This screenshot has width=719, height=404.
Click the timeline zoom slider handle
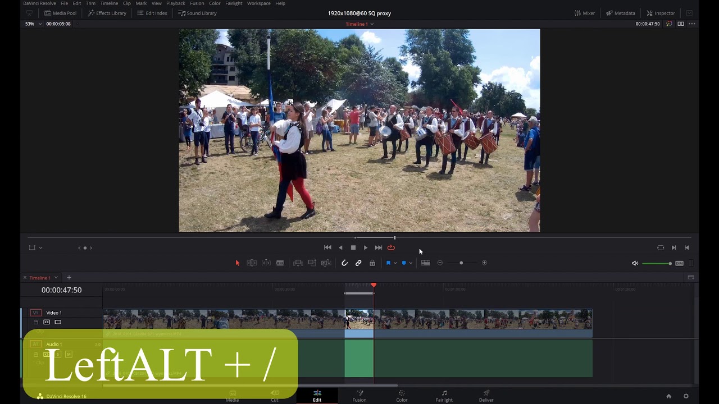(461, 263)
